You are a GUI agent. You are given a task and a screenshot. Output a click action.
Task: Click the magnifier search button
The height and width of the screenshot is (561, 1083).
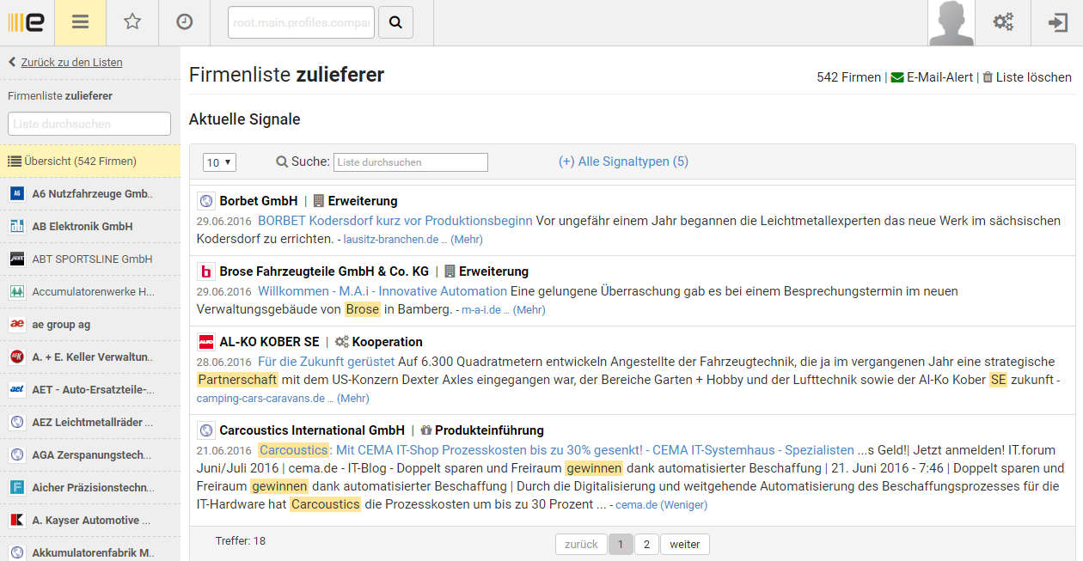395,23
